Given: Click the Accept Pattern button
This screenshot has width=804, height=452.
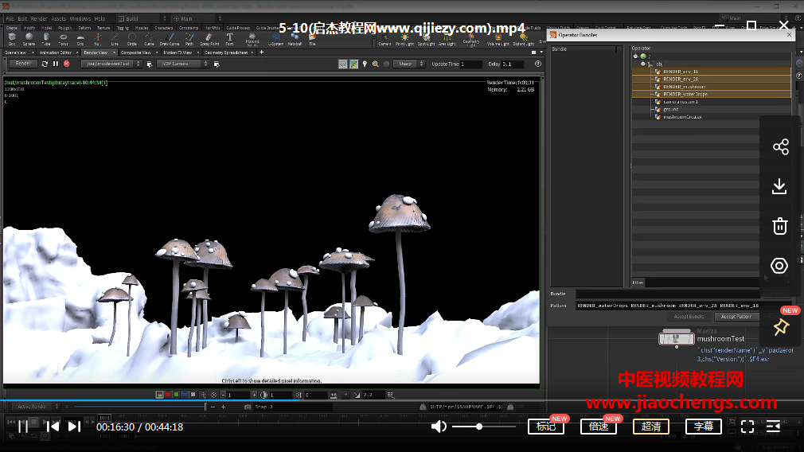Looking at the screenshot, I should (x=736, y=317).
